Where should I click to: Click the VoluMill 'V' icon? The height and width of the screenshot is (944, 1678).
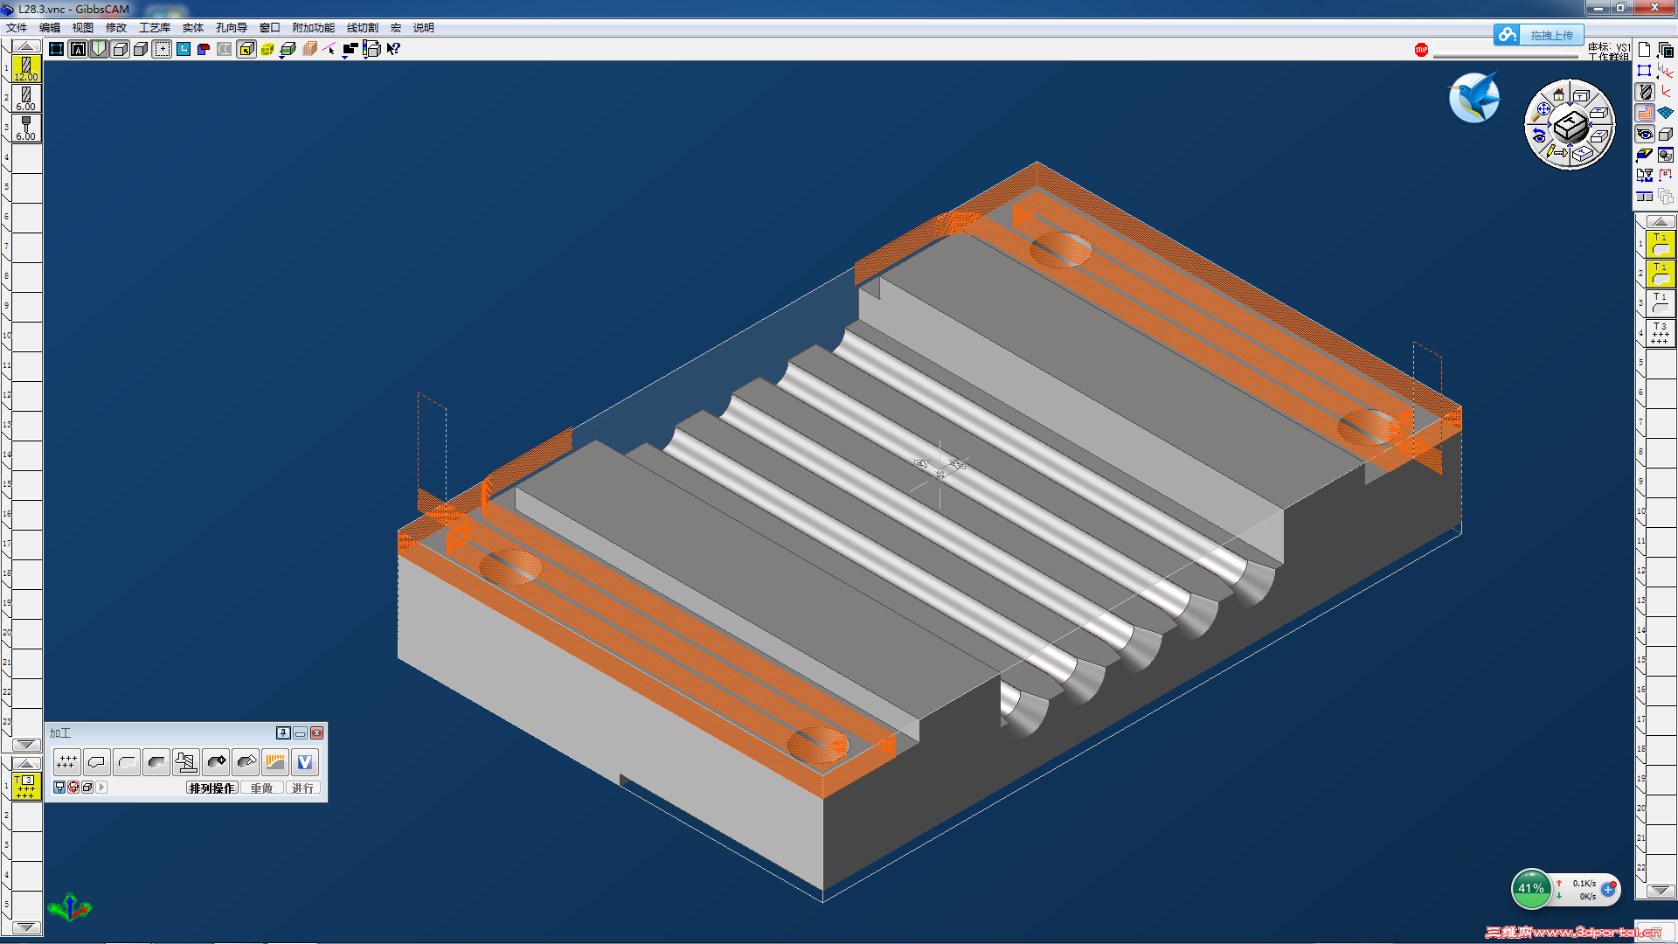point(304,762)
